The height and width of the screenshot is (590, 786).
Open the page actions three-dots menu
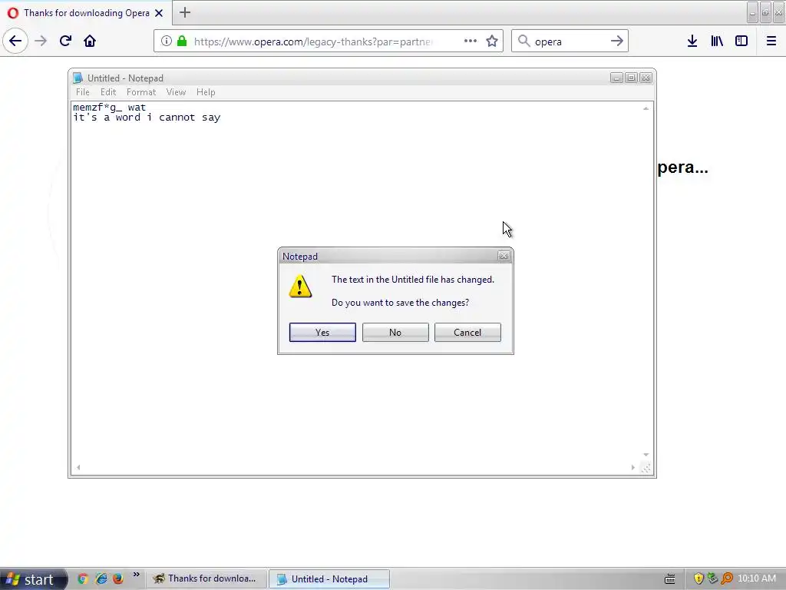click(471, 41)
